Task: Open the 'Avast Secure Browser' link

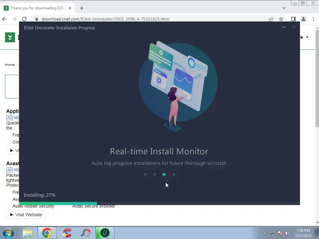Action: click(94, 207)
